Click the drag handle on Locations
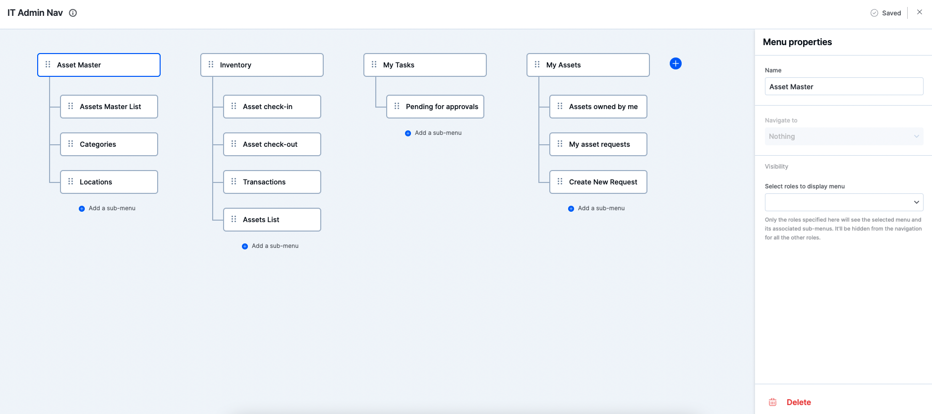This screenshot has width=932, height=414. click(71, 181)
